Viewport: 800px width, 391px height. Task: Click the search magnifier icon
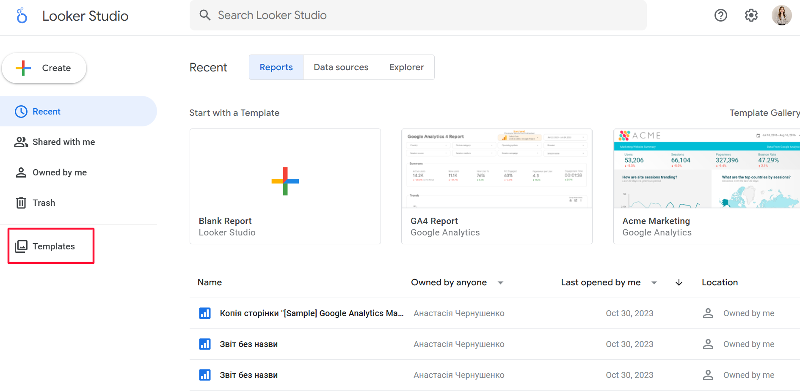click(205, 15)
